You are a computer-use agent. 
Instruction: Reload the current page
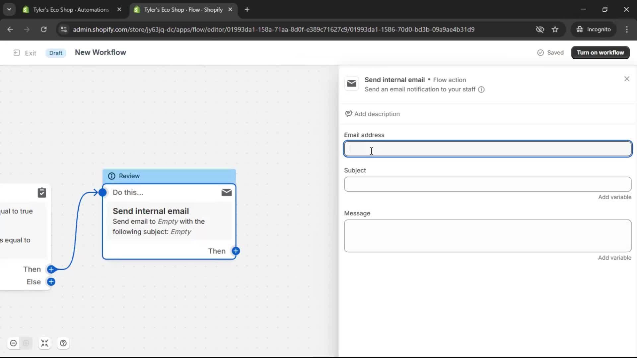pos(43,29)
